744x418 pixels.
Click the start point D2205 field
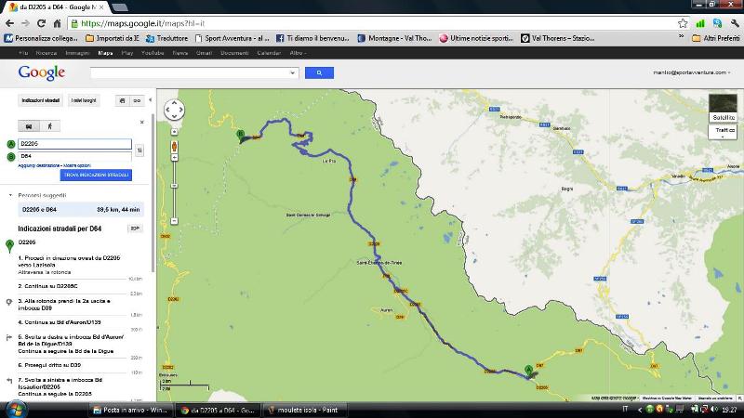74,144
